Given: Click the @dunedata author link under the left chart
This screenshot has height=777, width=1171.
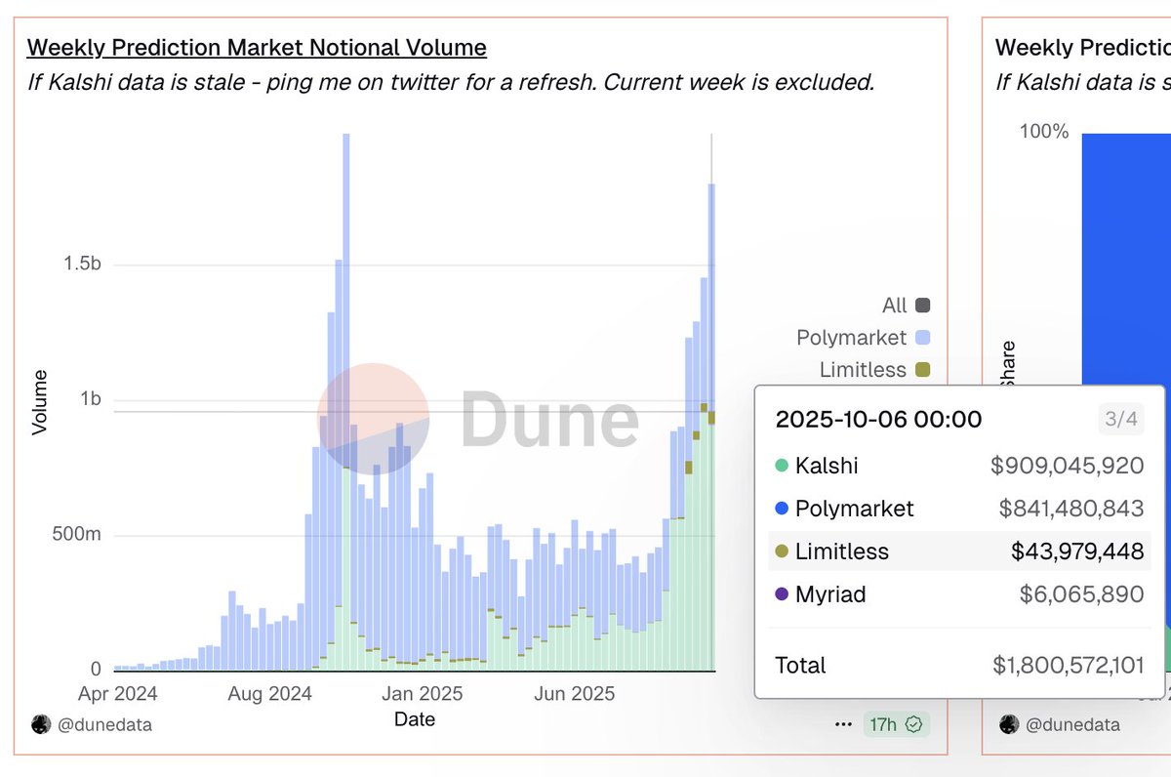Looking at the screenshot, I should [x=106, y=724].
